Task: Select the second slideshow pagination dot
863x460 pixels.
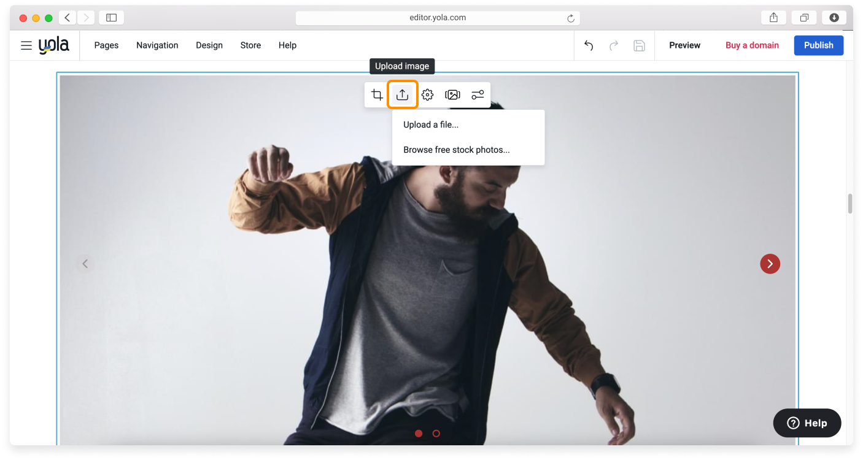Action: tap(436, 434)
